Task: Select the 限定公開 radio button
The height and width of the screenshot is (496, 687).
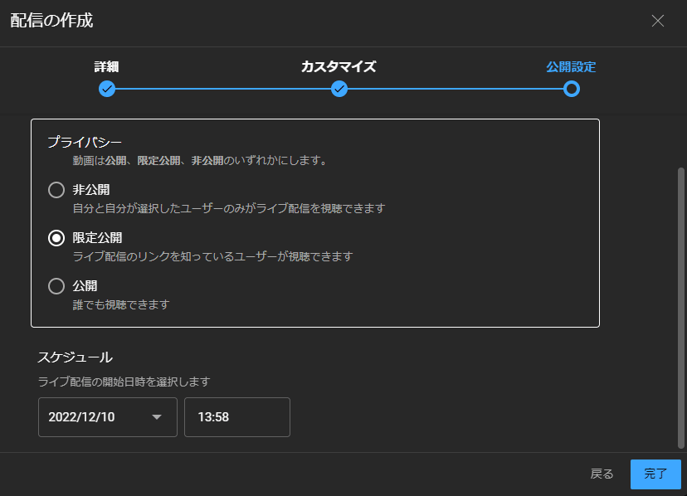Action: pyautogui.click(x=56, y=238)
